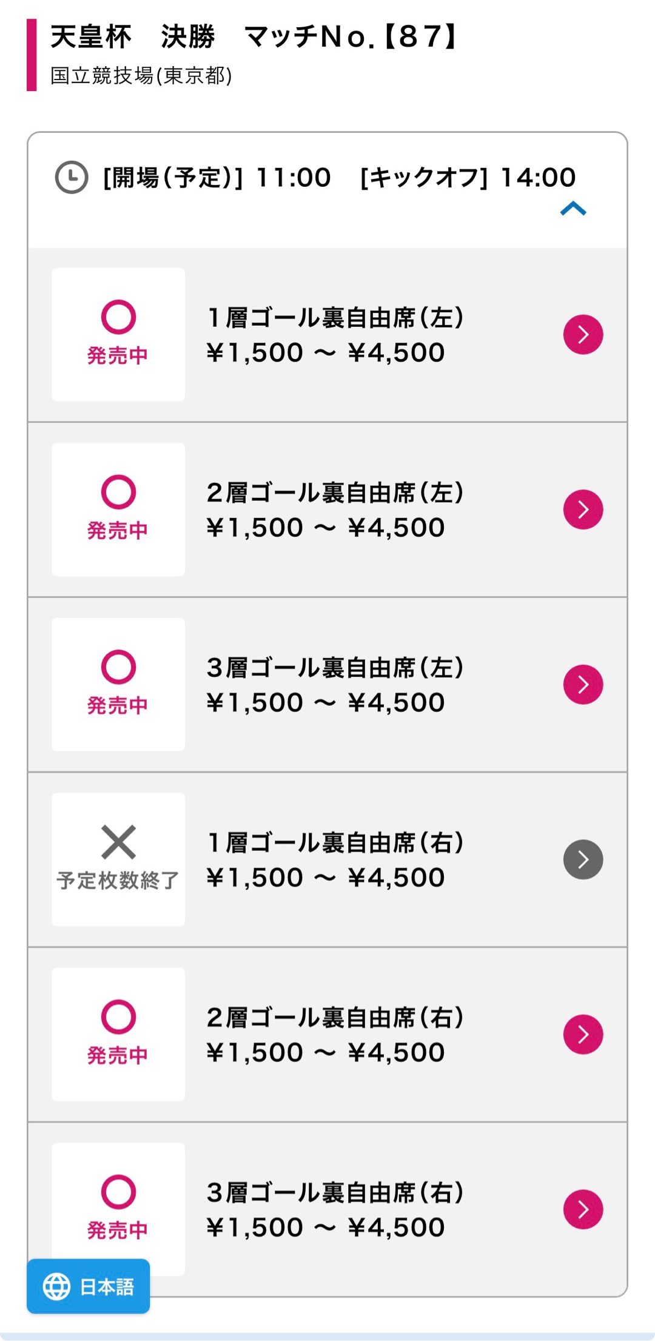The image size is (655, 1341).
Task: Click the キックオフ 14:00 time text
Action: pos(468,178)
